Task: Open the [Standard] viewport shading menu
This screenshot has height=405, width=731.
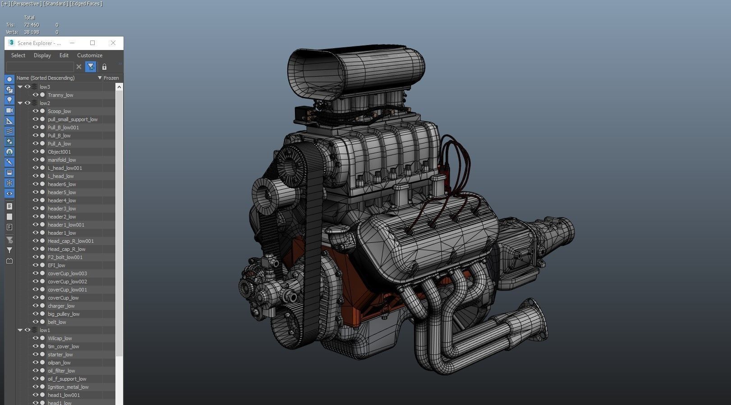Action: [56, 4]
